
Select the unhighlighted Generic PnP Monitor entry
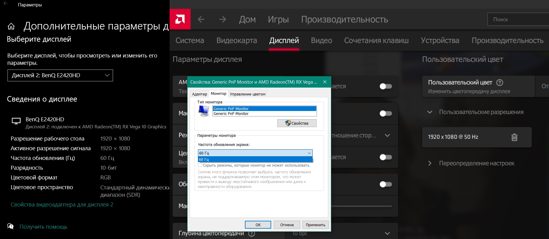click(264, 114)
